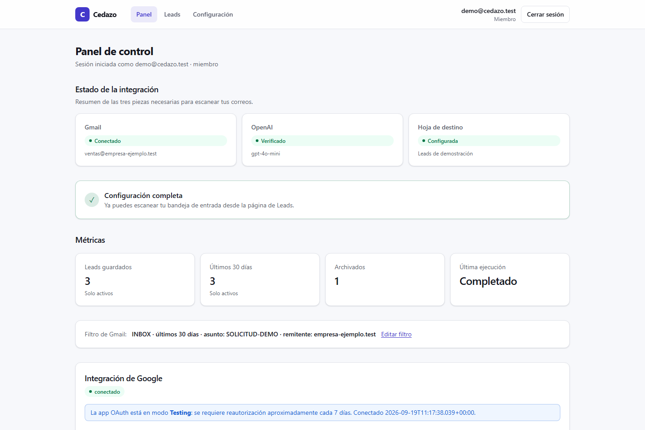Click the Panel de control heading
Viewport: 645px width, 430px height.
click(x=114, y=52)
